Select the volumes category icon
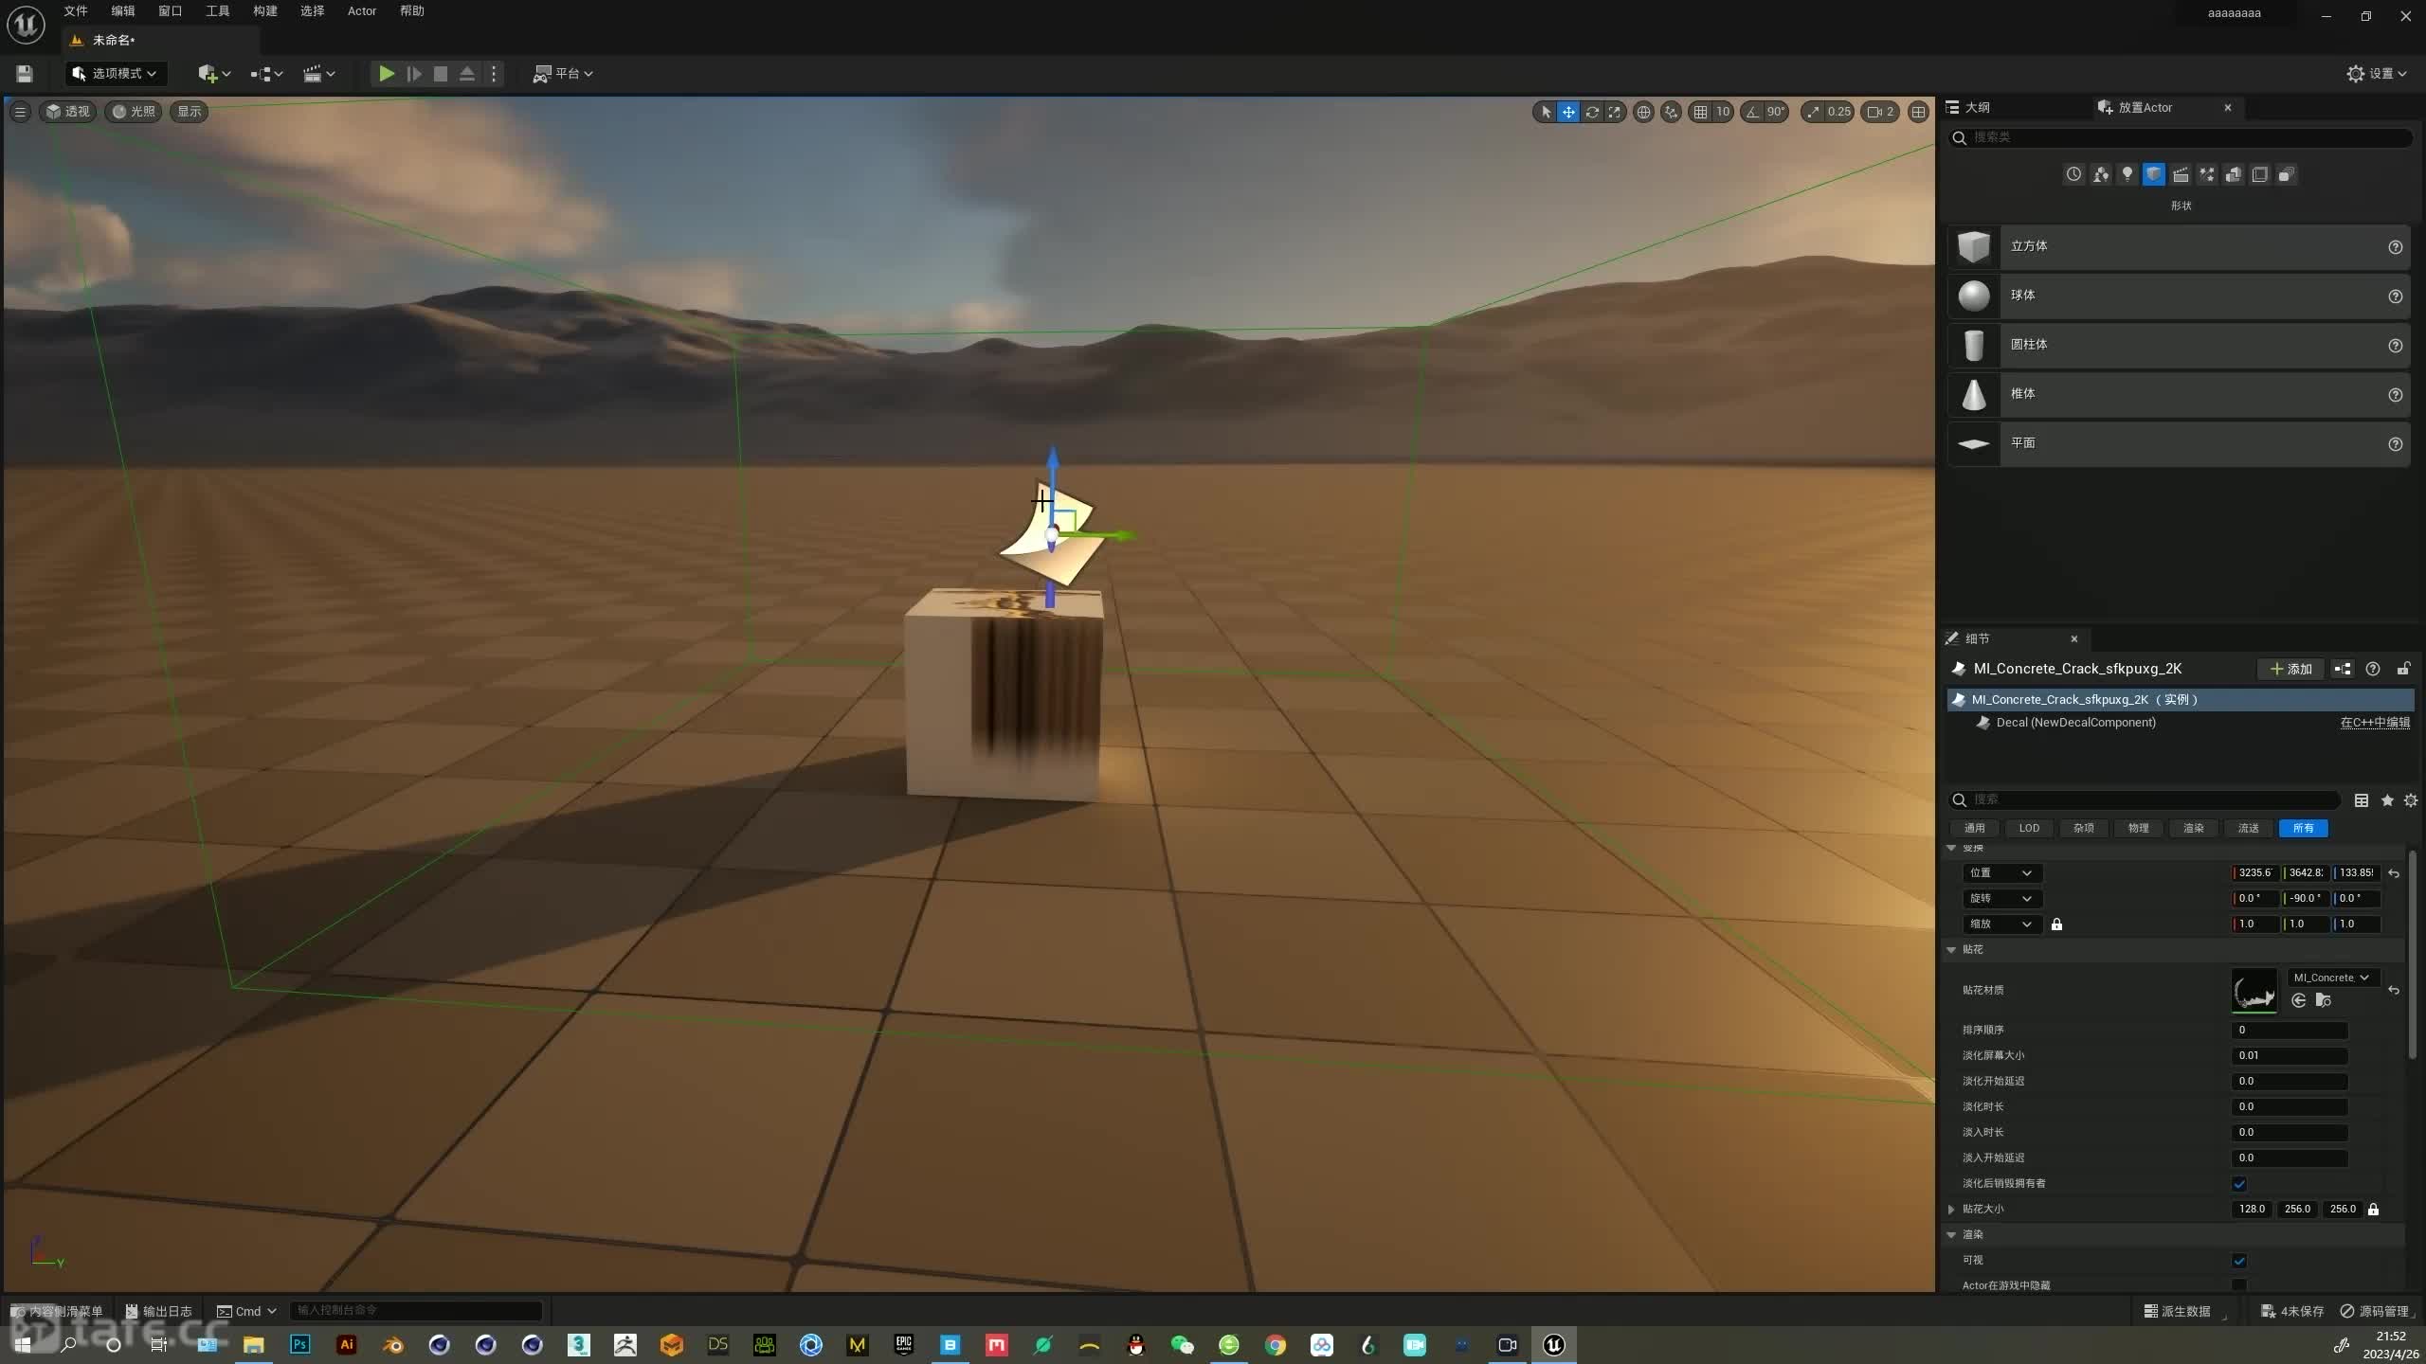 coord(2260,174)
